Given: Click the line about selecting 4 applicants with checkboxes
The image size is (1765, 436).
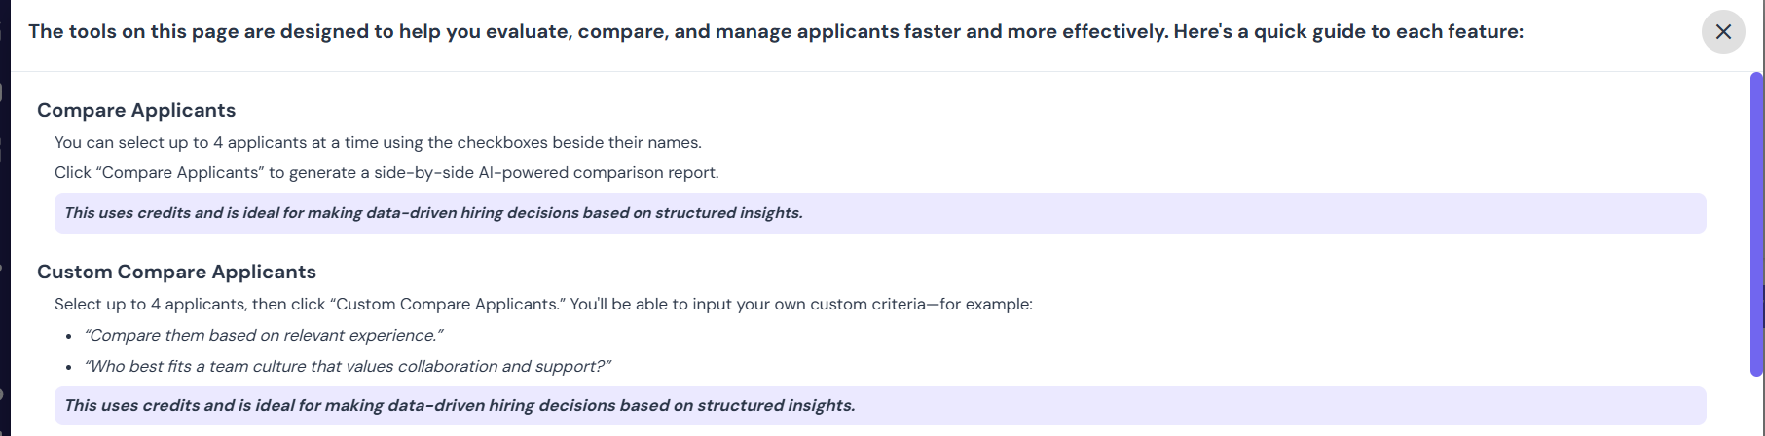Looking at the screenshot, I should (x=378, y=142).
